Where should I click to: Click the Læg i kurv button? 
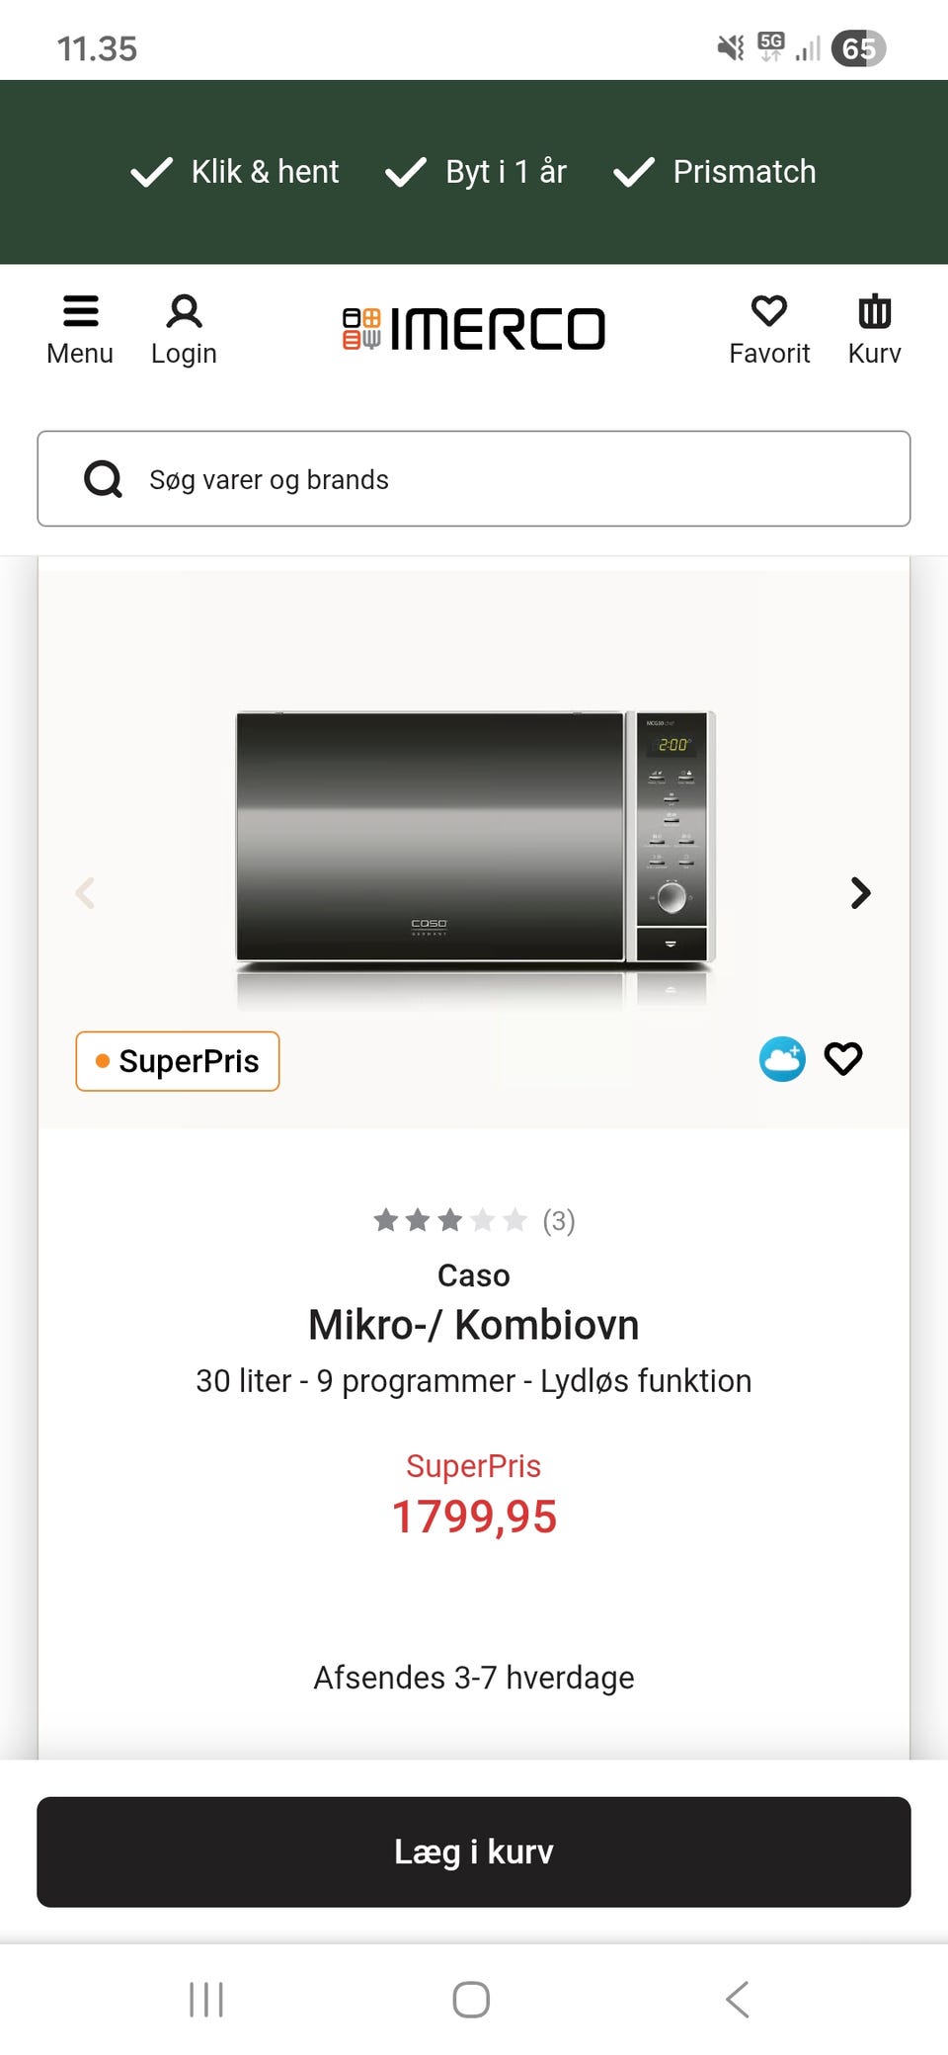[x=474, y=1851]
